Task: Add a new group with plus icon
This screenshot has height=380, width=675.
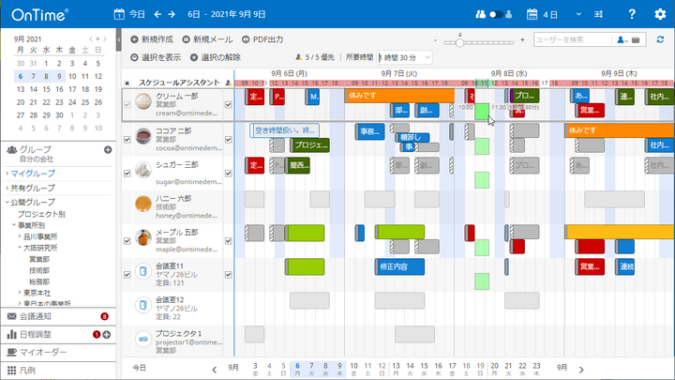Action: (x=108, y=149)
